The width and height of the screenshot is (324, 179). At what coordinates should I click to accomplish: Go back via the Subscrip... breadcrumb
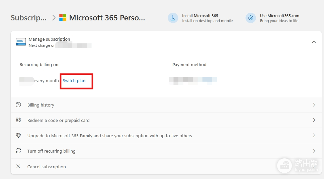pos(28,18)
